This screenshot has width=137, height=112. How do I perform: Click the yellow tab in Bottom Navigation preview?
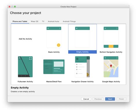click(111, 46)
